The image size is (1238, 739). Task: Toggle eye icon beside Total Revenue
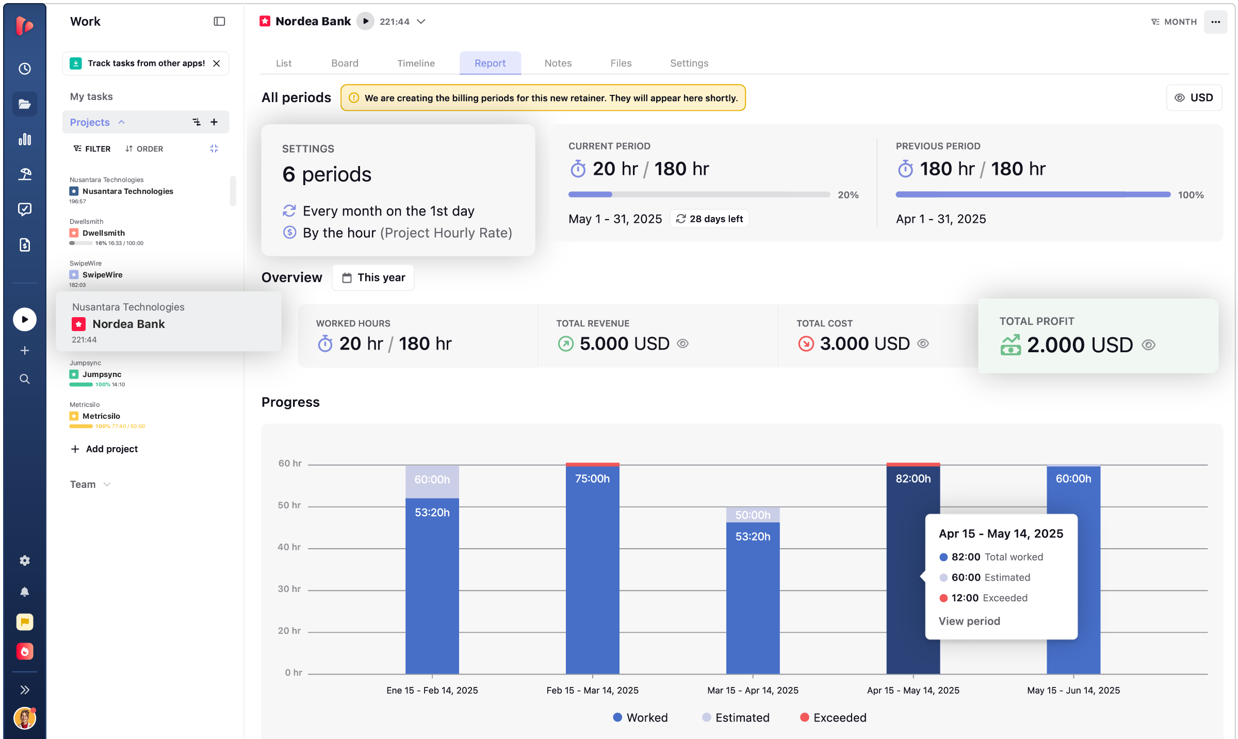[682, 343]
